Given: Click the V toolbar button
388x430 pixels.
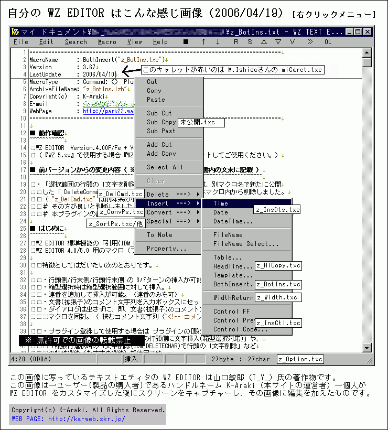Looking at the screenshot, I should pyautogui.click(x=292, y=42).
